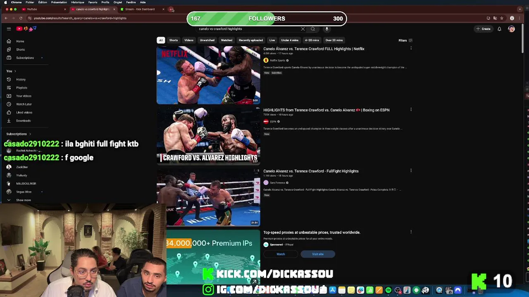Open Spotify from the Dock
Viewport: 529px width, 297px height.
tap(388, 290)
